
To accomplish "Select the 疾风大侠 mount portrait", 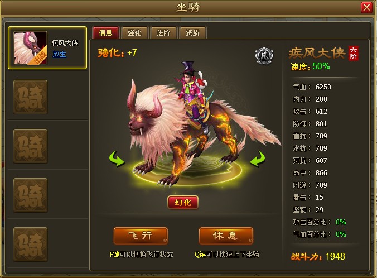I will tap(30, 47).
